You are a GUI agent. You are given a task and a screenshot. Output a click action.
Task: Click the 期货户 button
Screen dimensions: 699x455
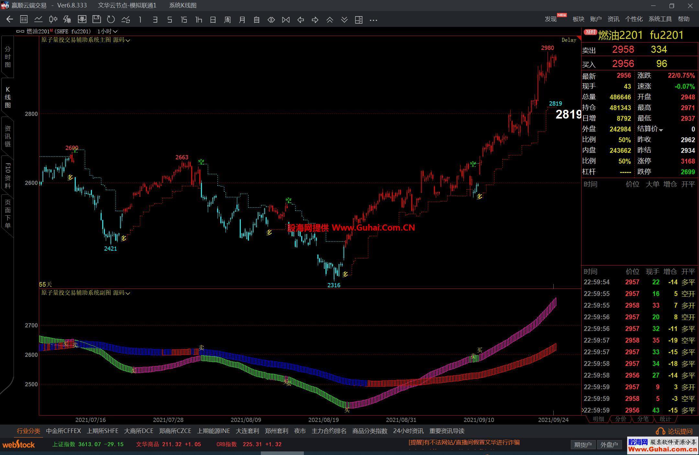[x=583, y=445]
